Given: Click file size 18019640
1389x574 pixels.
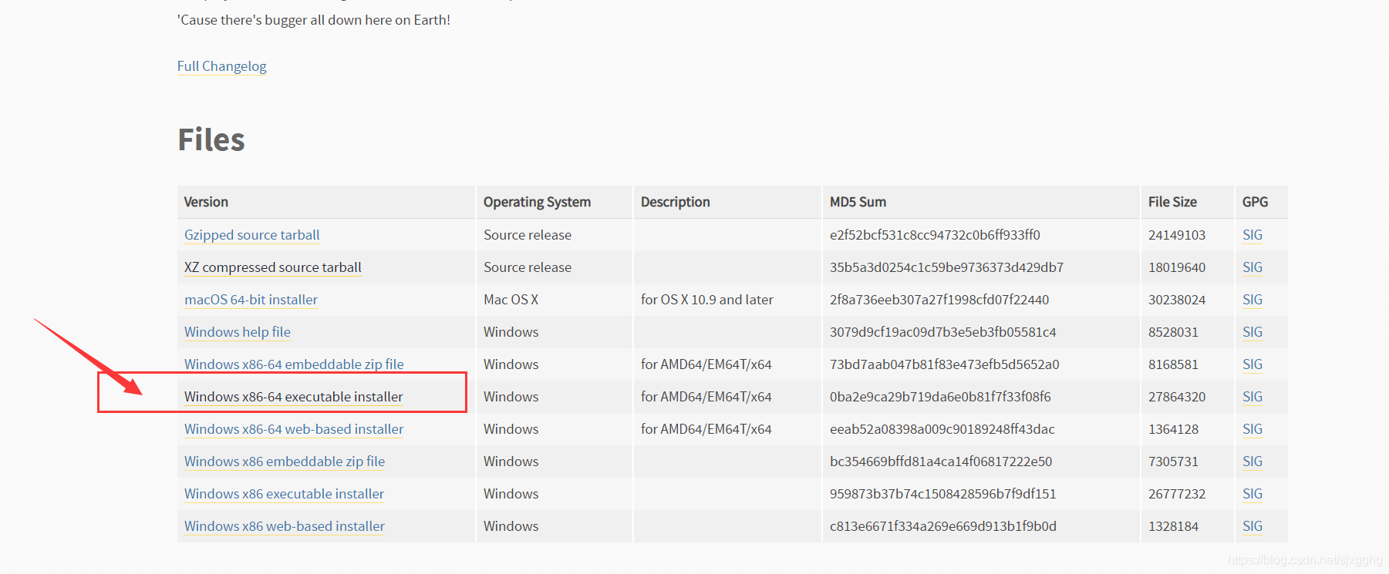Looking at the screenshot, I should coord(1177,267).
